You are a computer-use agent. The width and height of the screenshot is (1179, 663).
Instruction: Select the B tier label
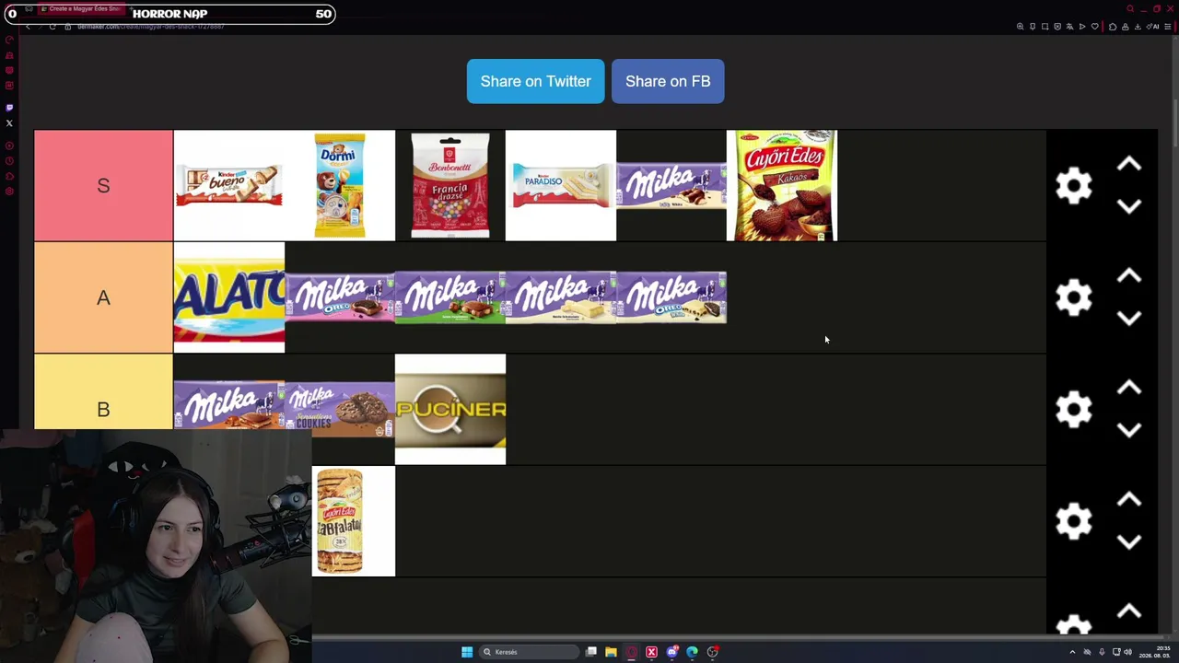coord(103,409)
